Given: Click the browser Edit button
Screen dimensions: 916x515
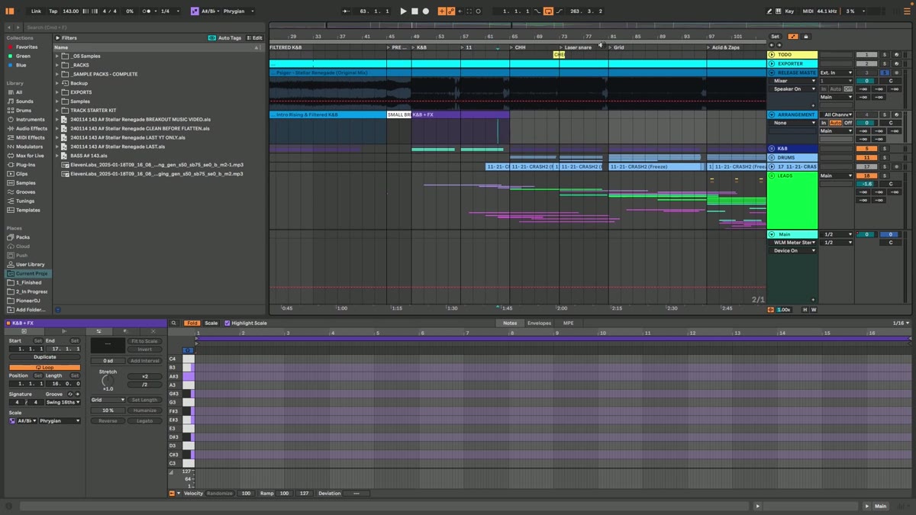Looking at the screenshot, I should tap(255, 37).
